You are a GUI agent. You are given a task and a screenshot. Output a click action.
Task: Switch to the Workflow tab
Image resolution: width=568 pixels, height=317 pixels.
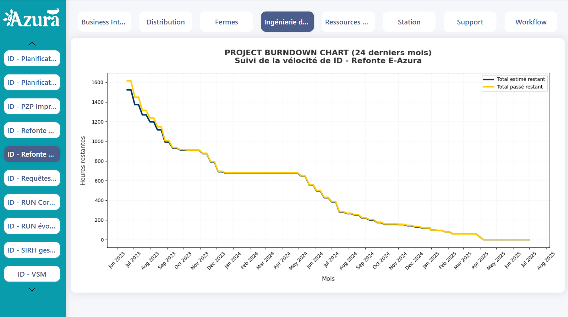tap(531, 22)
